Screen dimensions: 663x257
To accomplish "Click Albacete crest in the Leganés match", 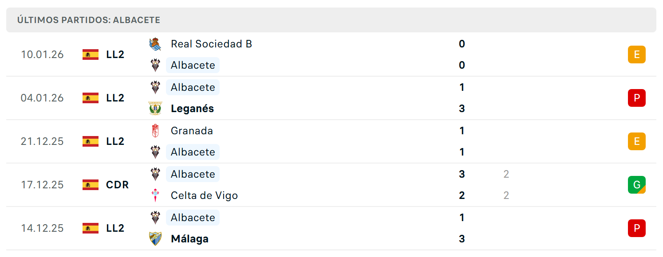I will (155, 87).
